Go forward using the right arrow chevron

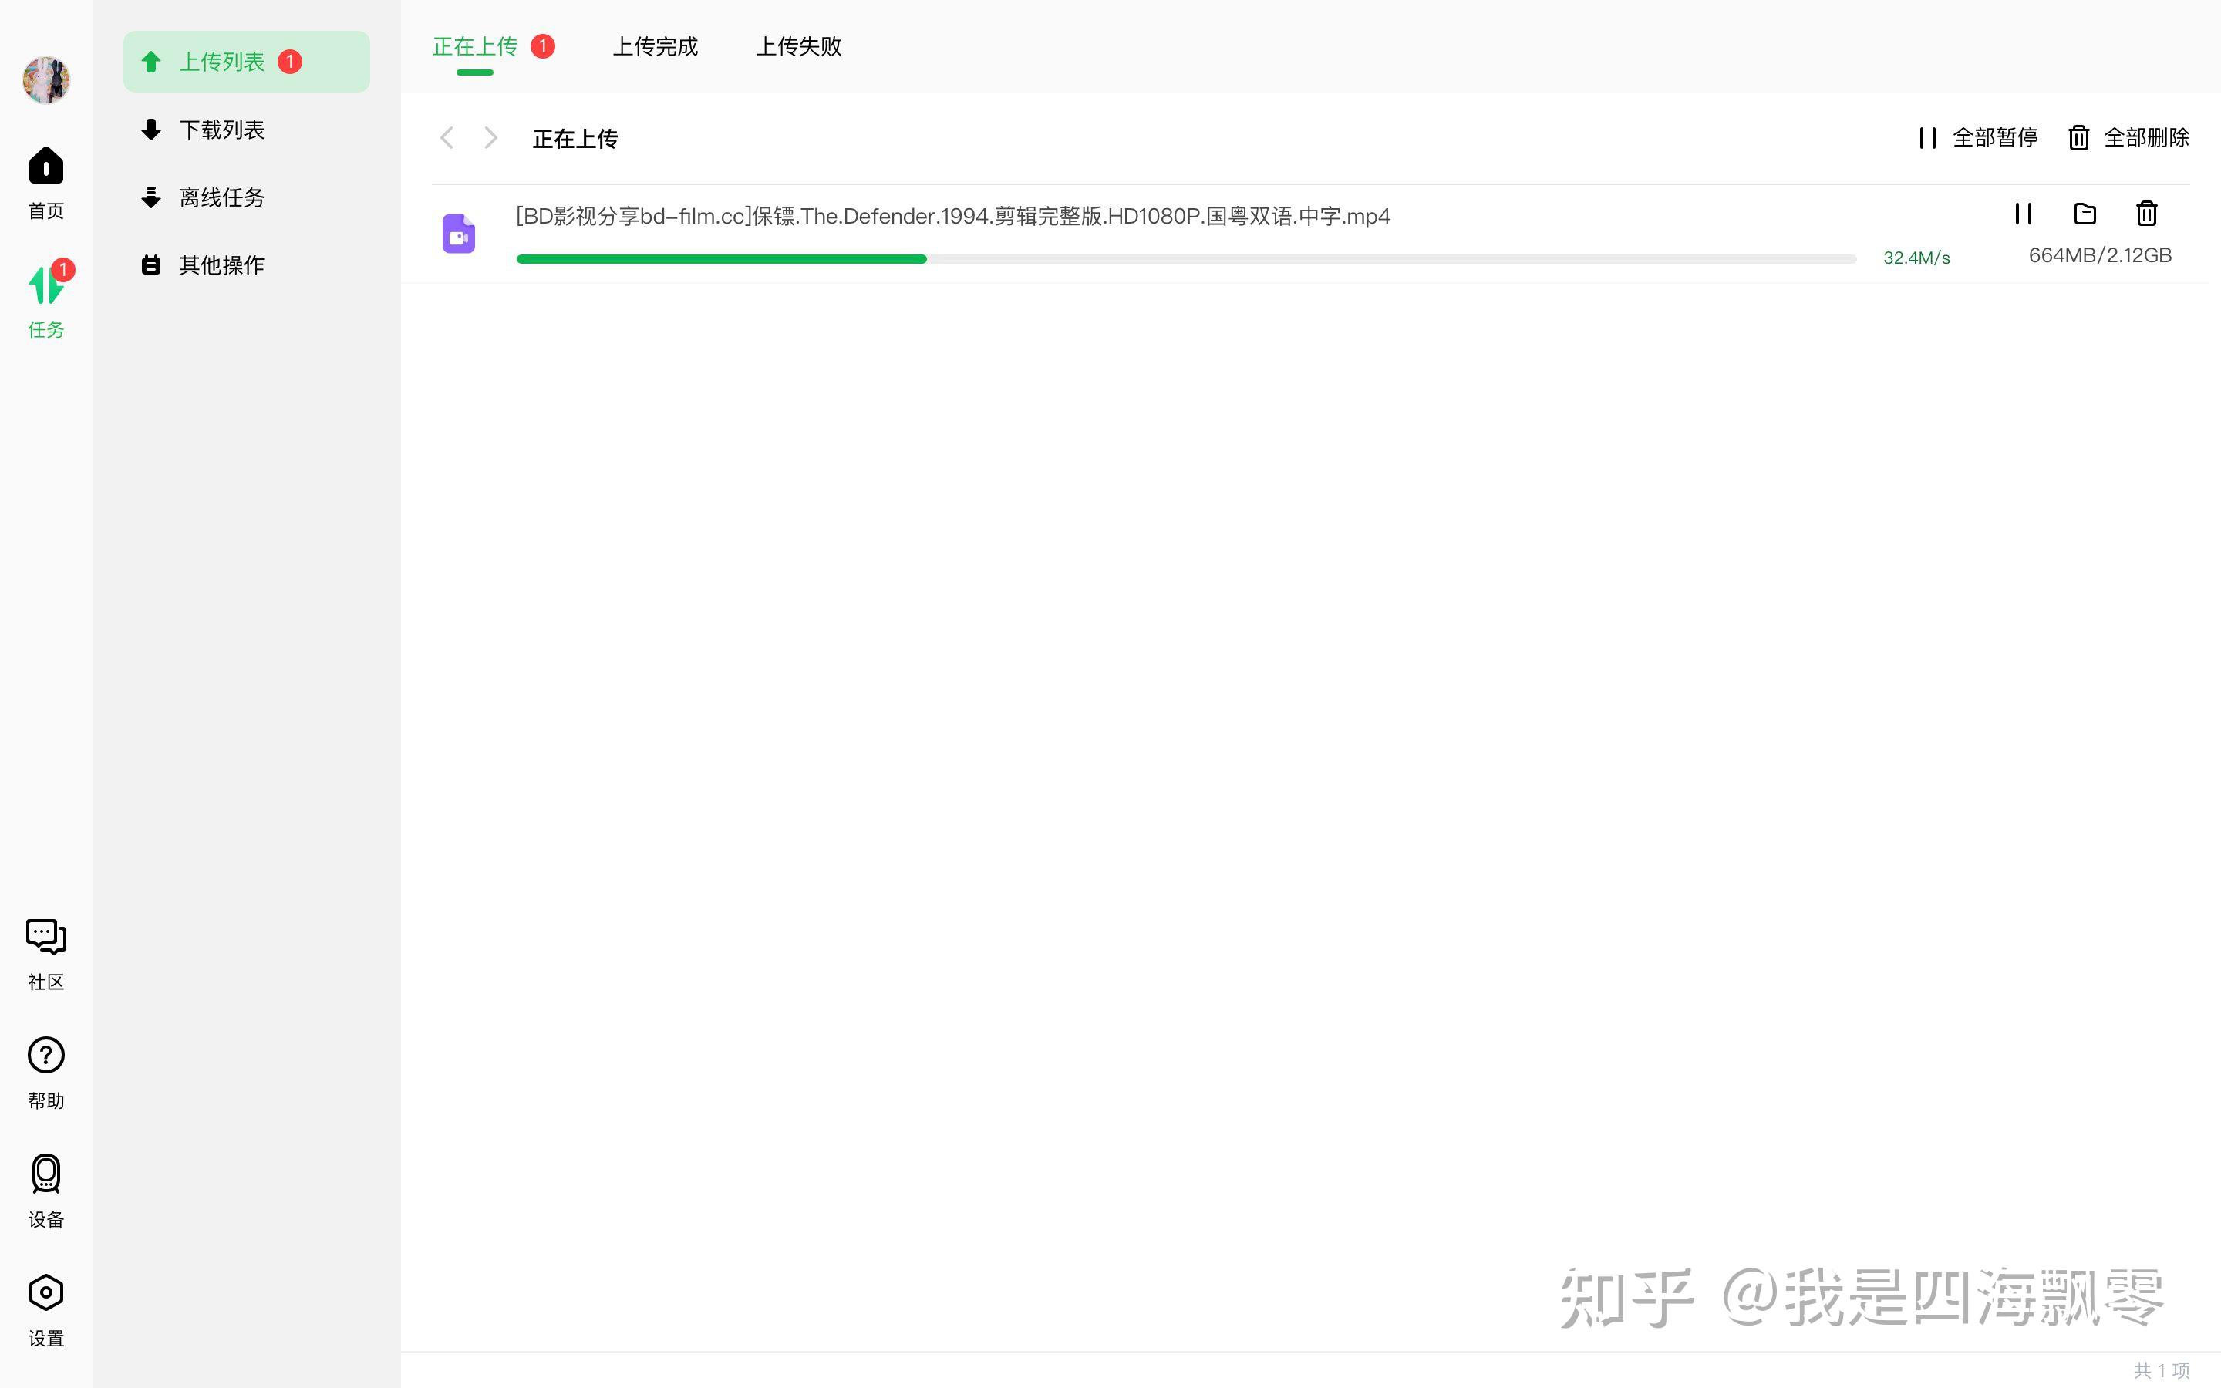(x=491, y=138)
